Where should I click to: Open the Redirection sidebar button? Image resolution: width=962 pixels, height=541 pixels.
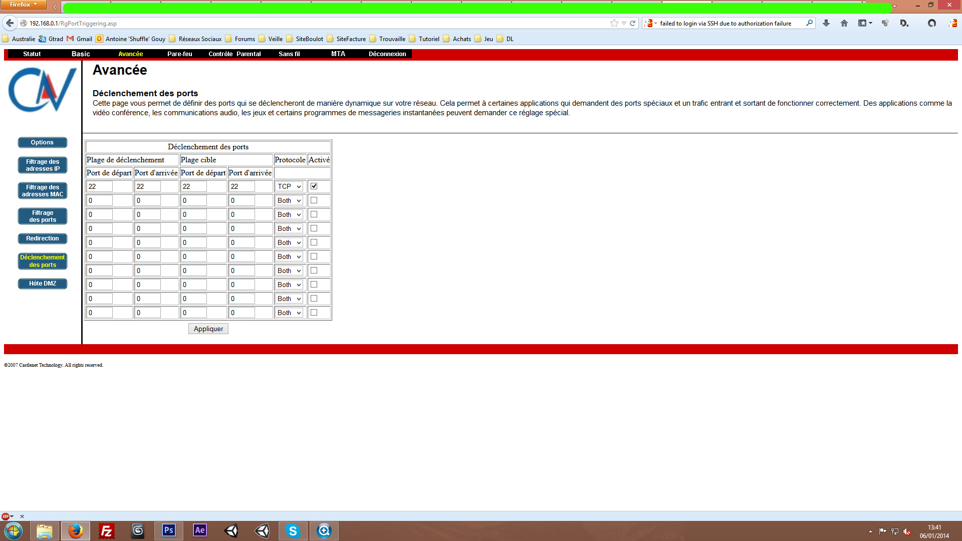[43, 238]
